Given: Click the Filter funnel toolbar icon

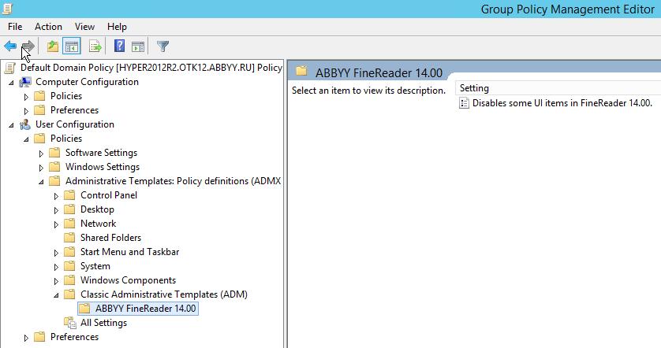Looking at the screenshot, I should 162,46.
